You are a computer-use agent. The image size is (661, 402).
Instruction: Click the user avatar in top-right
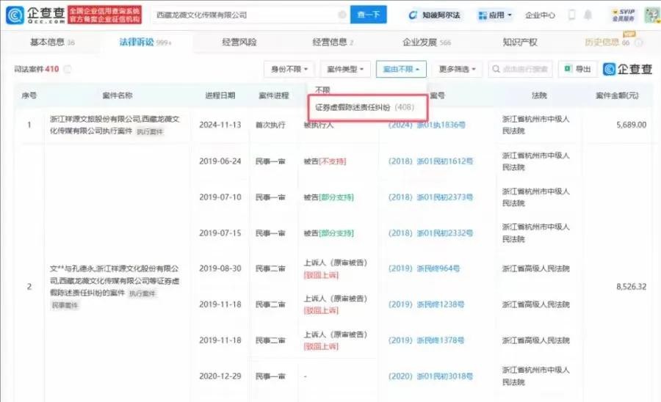coord(650,15)
